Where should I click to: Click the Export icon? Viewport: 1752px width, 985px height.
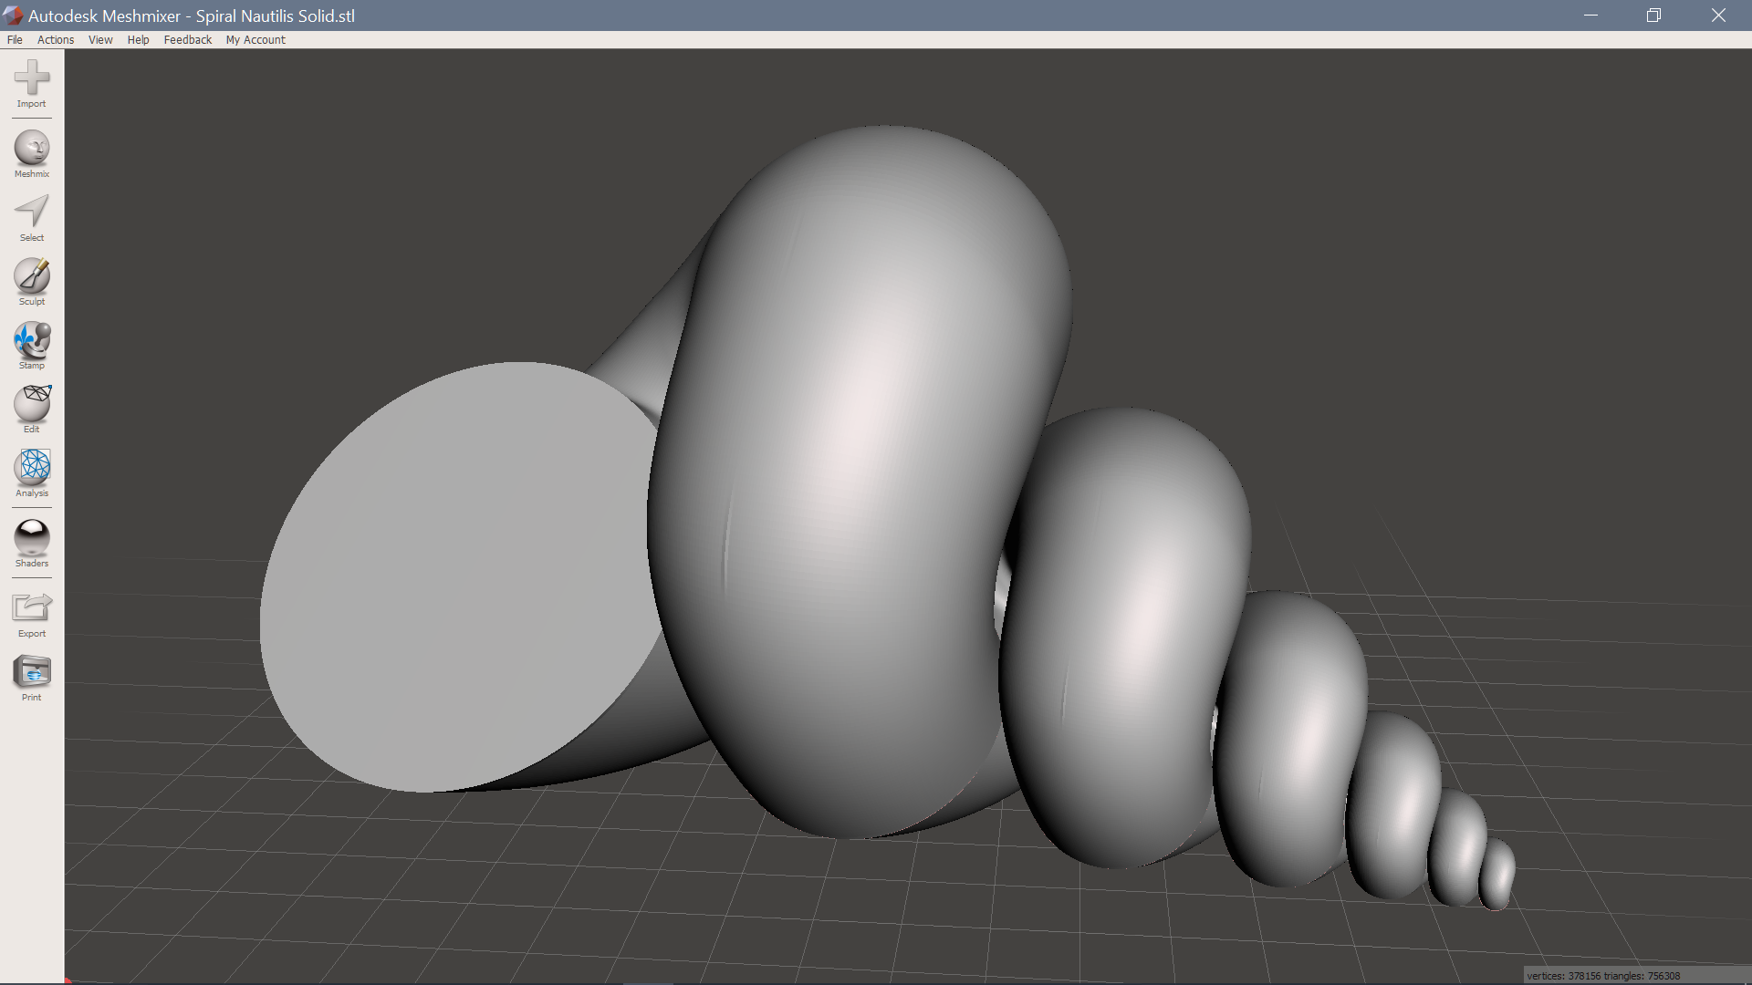tap(32, 607)
